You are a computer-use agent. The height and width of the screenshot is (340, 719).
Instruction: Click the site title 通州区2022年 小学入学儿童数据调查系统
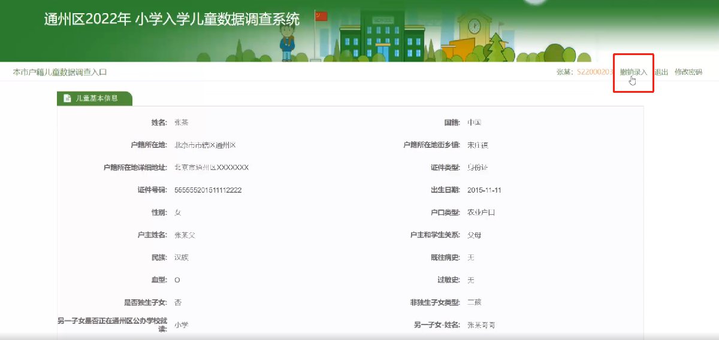171,19
